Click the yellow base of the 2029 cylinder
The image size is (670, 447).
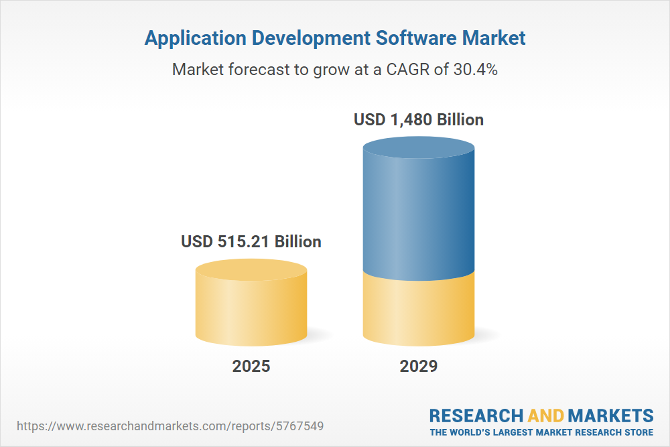pos(419,312)
